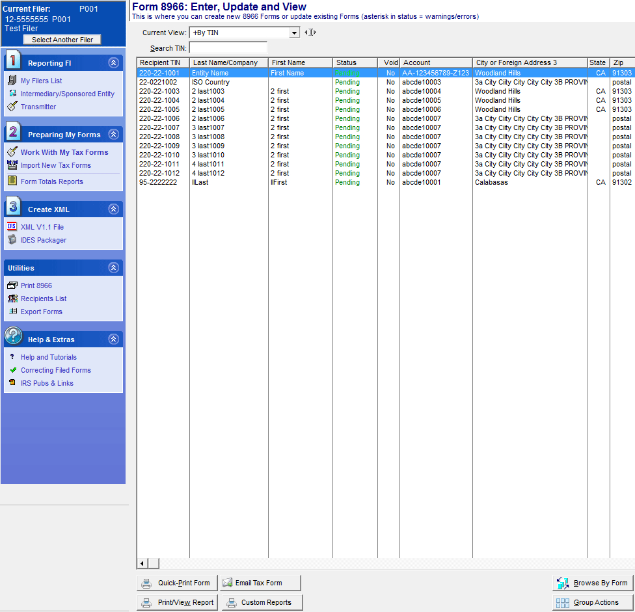The height and width of the screenshot is (612, 635).
Task: Select row with TIN 220-22-1001
Action: (x=386, y=73)
